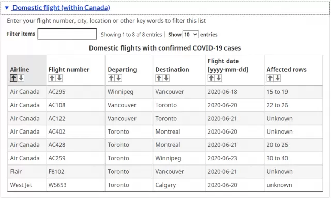
Task: Sort Departing column descending
Action: click(x=118, y=78)
